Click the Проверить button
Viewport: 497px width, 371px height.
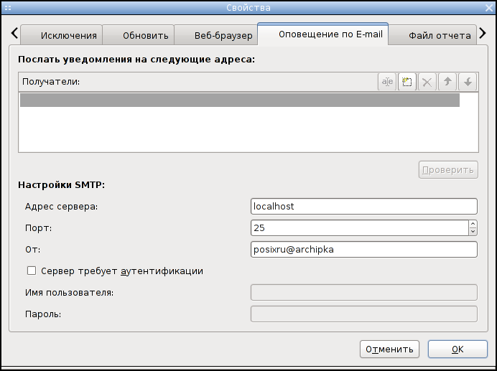(448, 170)
